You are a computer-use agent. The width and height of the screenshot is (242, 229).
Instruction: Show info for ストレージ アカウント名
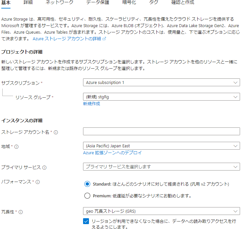(x=56, y=132)
